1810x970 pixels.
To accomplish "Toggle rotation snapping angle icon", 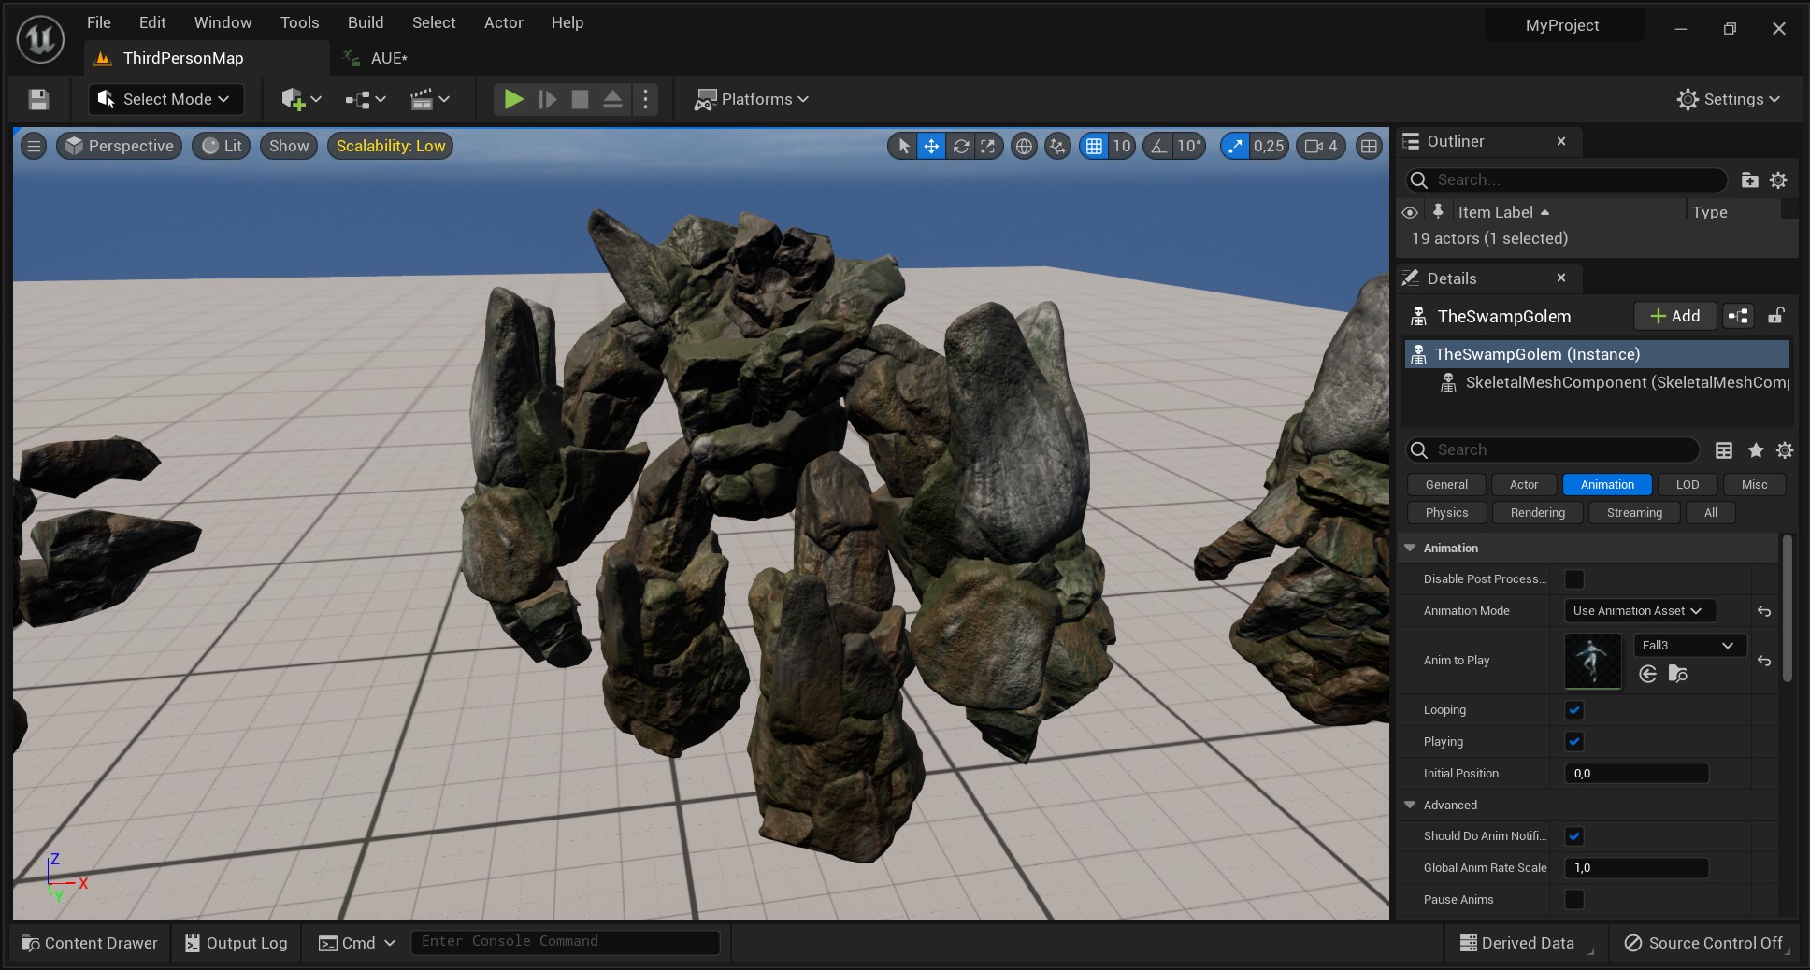I will click(x=1158, y=146).
